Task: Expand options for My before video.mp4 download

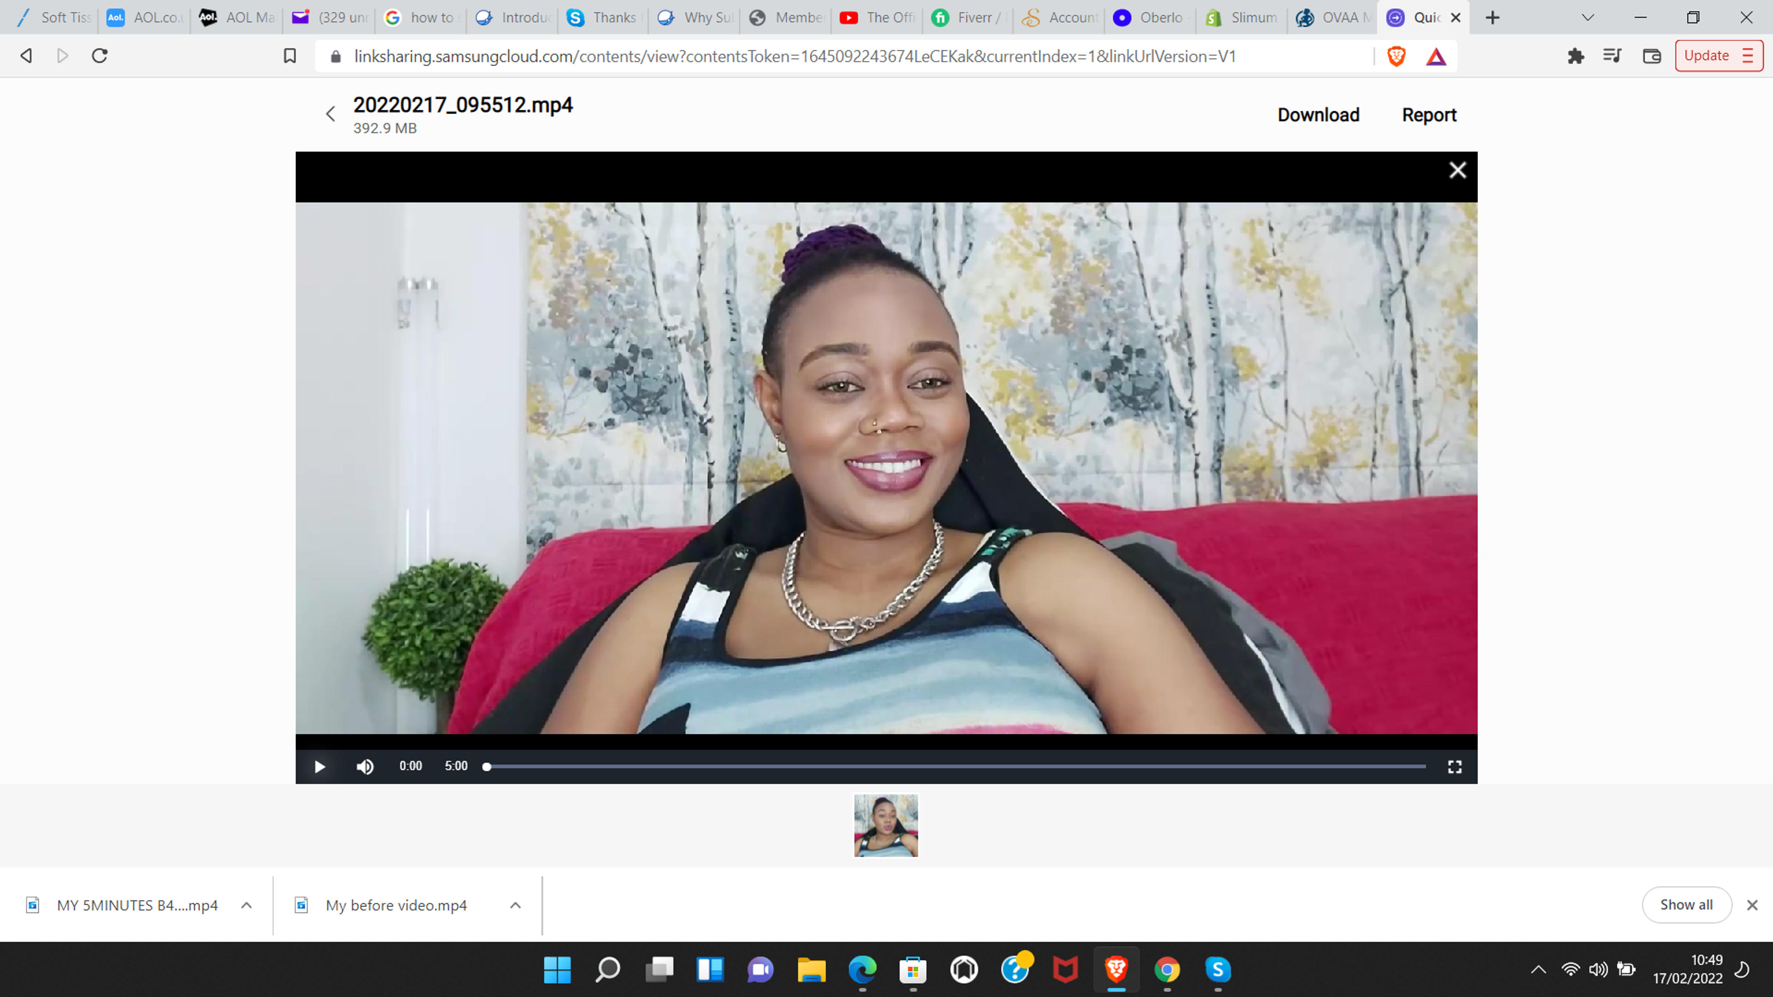Action: point(515,905)
